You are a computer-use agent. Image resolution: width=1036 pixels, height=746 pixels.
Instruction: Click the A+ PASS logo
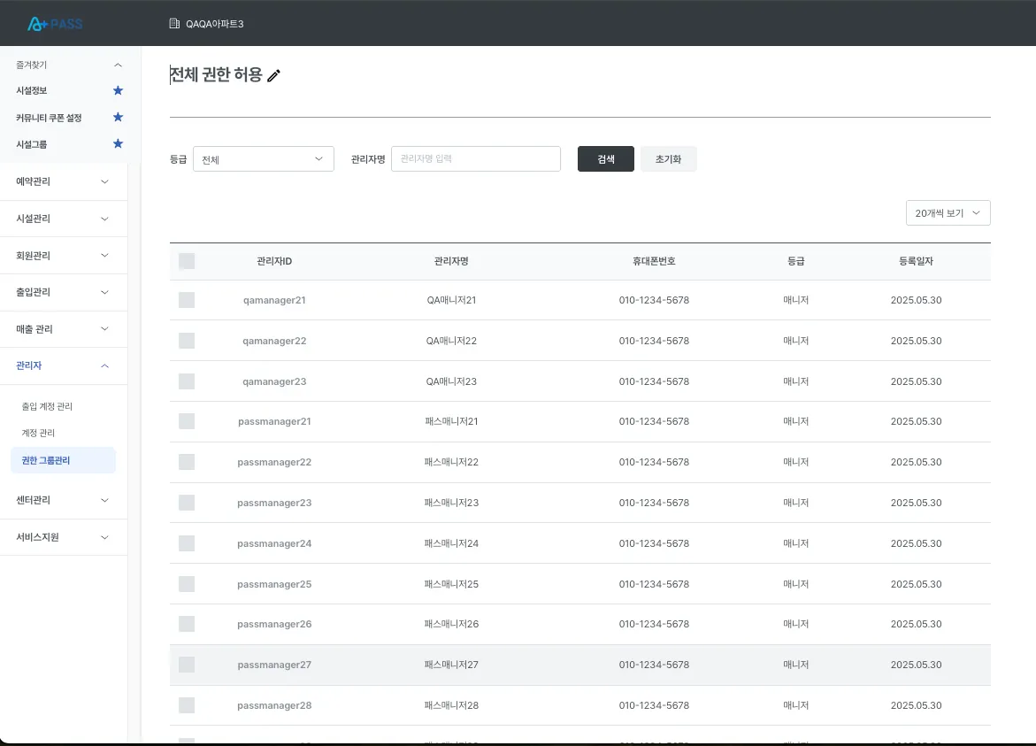pyautogui.click(x=55, y=24)
